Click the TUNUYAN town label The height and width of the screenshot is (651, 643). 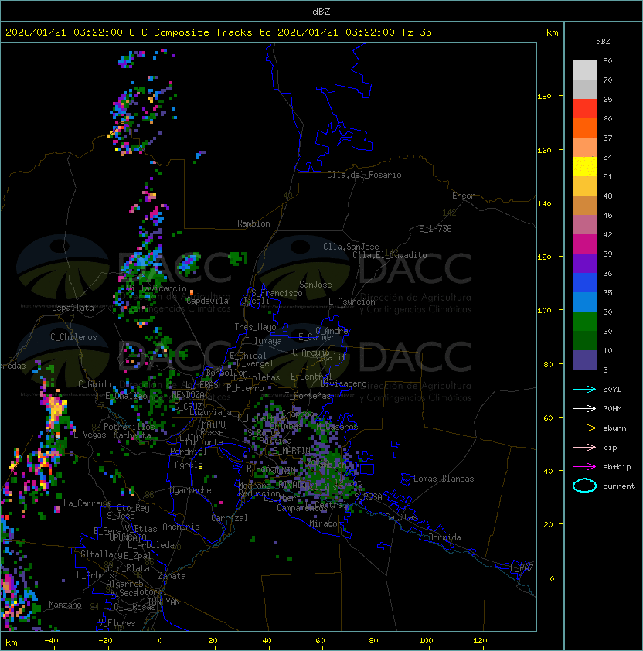point(163,602)
